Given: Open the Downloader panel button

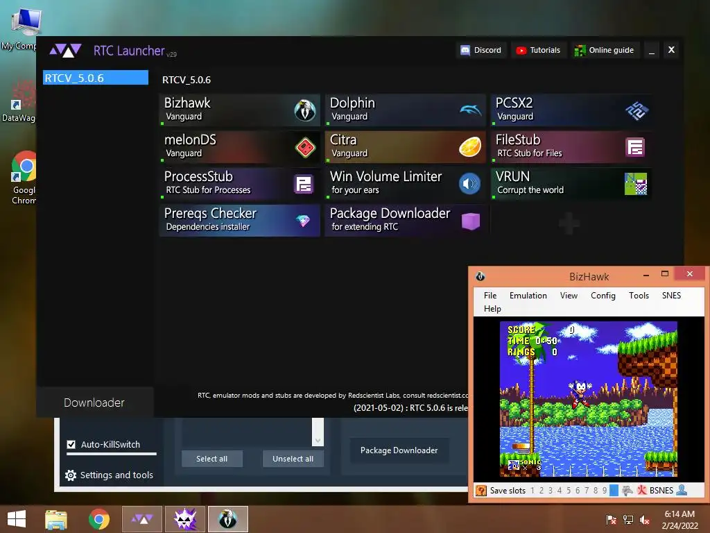Looking at the screenshot, I should (x=94, y=403).
